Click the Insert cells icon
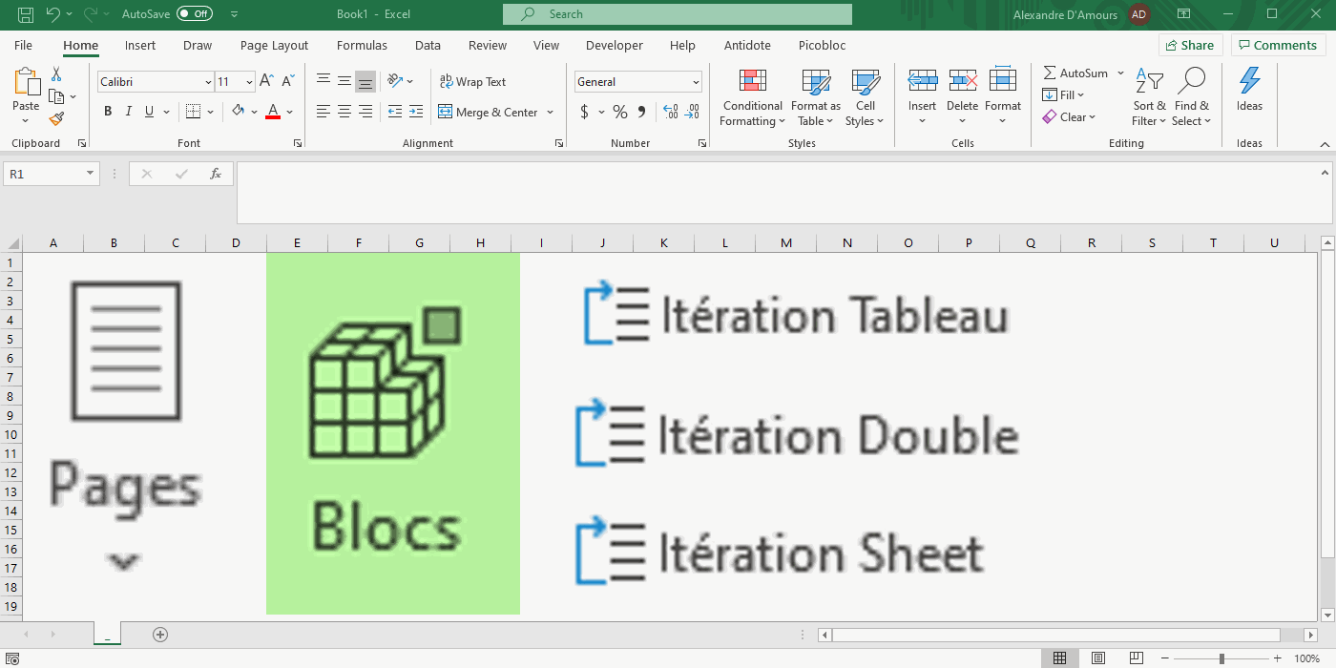 click(922, 82)
